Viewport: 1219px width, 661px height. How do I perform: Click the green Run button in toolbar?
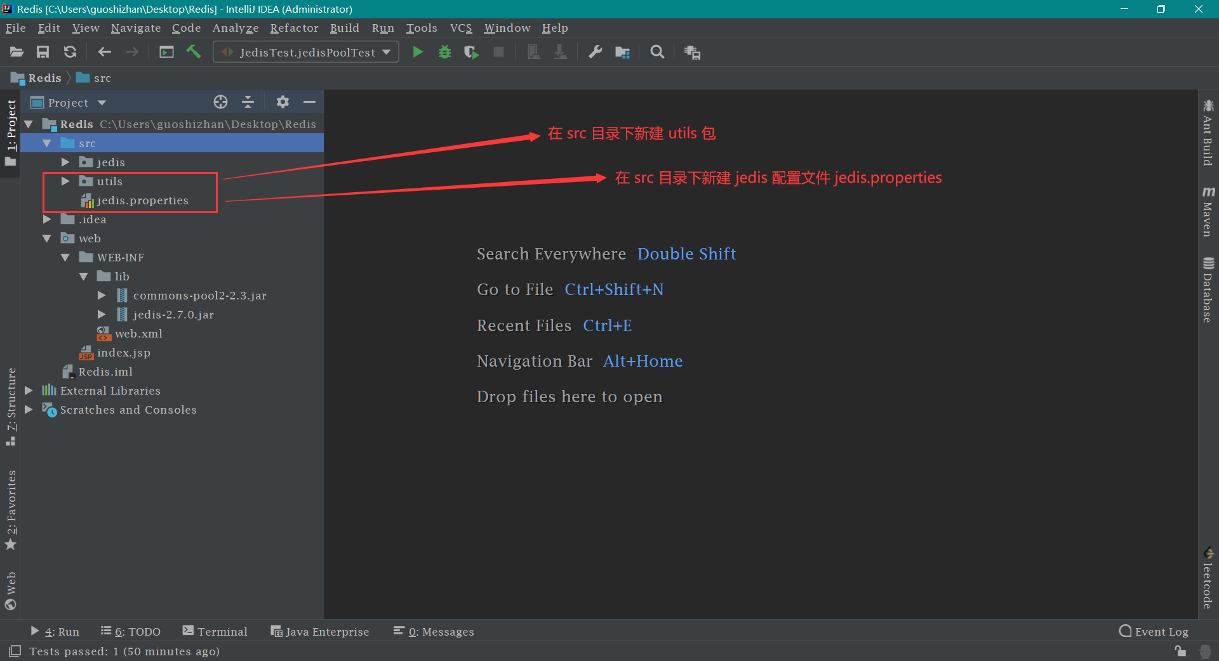coord(417,52)
